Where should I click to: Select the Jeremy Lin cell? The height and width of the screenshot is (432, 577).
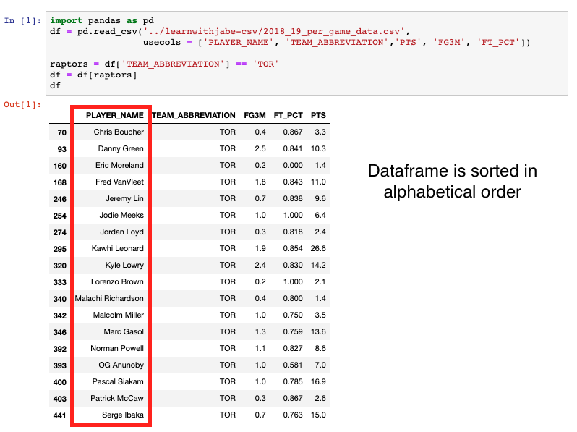pos(125,198)
